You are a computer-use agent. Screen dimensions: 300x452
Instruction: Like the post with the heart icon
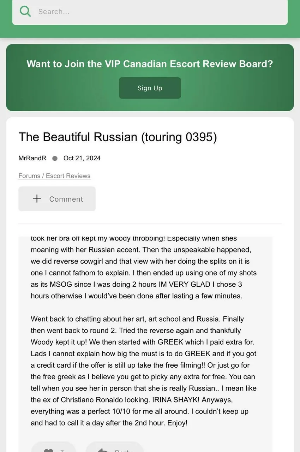[x=48, y=450]
